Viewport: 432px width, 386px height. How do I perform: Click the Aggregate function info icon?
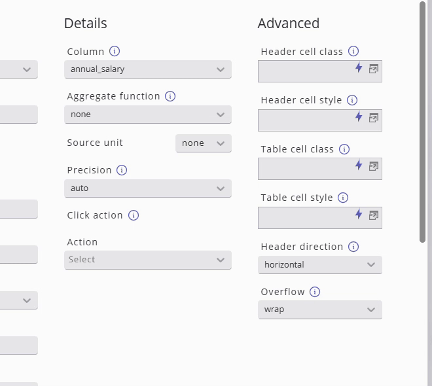coord(170,96)
